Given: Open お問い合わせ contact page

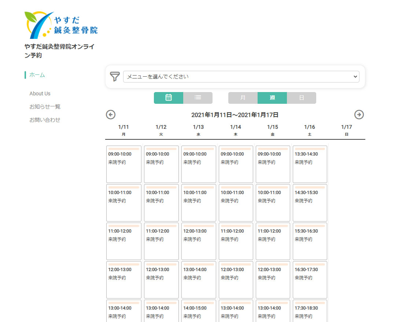Looking at the screenshot, I should click(x=45, y=120).
